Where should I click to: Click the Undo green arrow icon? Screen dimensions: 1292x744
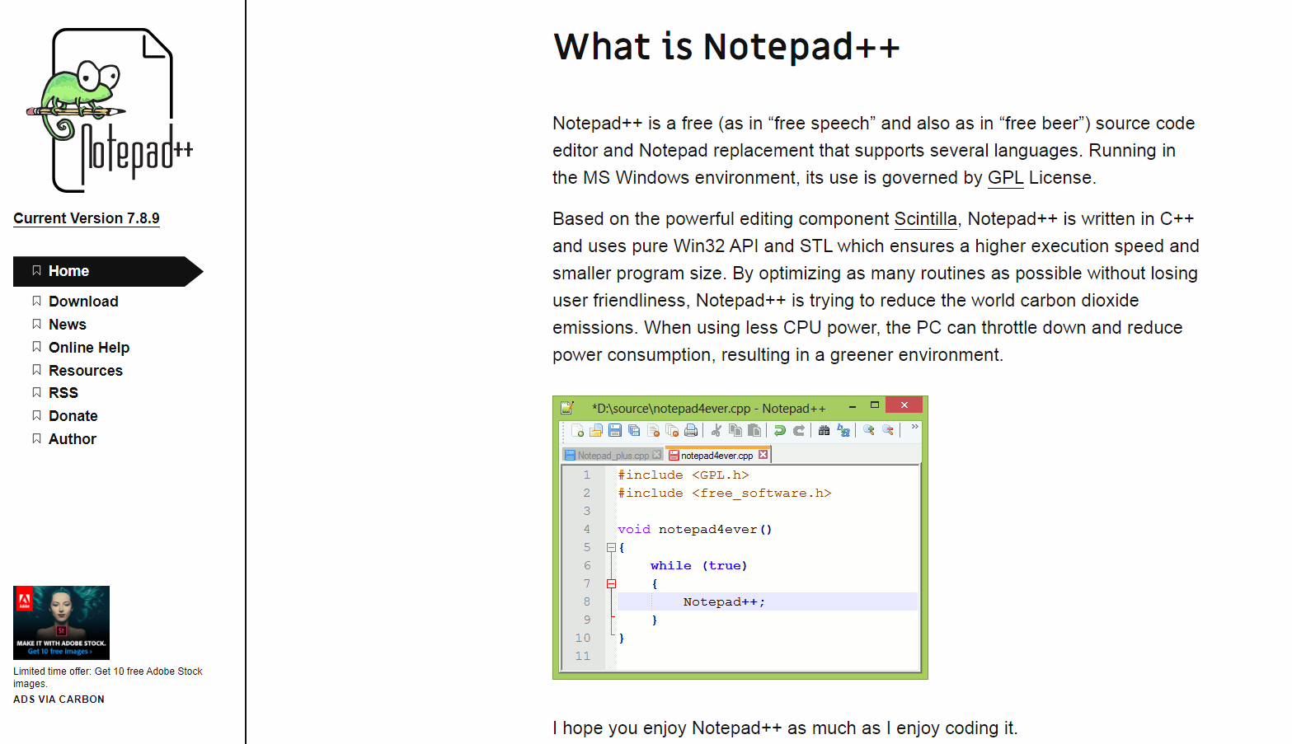click(779, 430)
